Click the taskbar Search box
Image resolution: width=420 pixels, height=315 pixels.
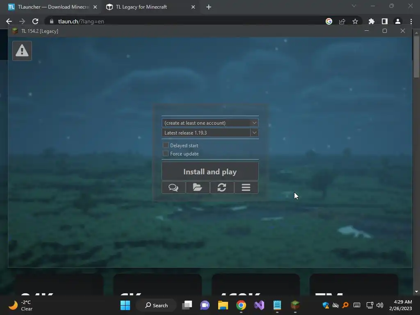(156, 305)
